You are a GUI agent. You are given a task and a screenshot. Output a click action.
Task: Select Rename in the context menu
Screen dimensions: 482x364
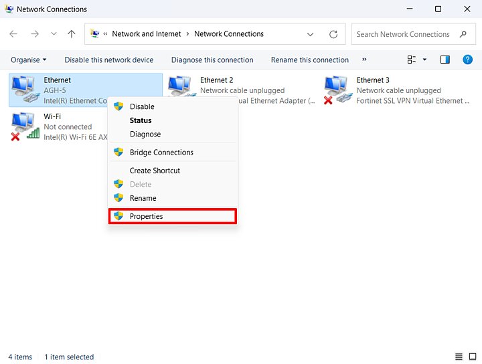[x=173, y=198]
